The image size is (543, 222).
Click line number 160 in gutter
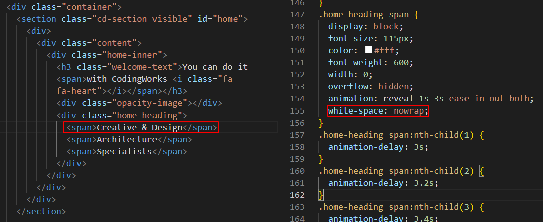tap(297, 171)
